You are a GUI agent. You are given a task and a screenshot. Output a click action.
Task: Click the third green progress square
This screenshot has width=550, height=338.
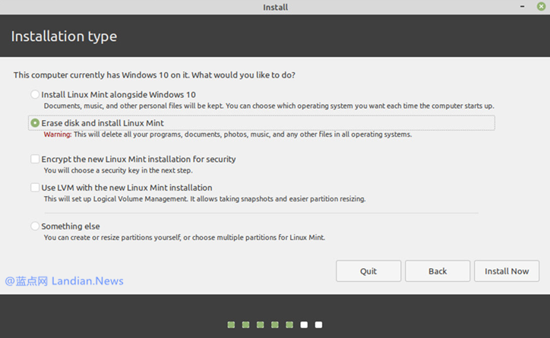point(260,325)
